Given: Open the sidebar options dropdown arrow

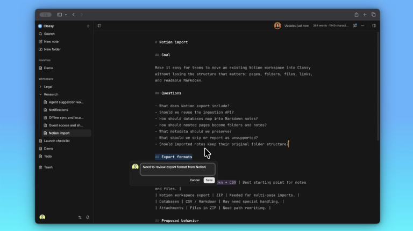Looking at the screenshot, I should 66,14.
